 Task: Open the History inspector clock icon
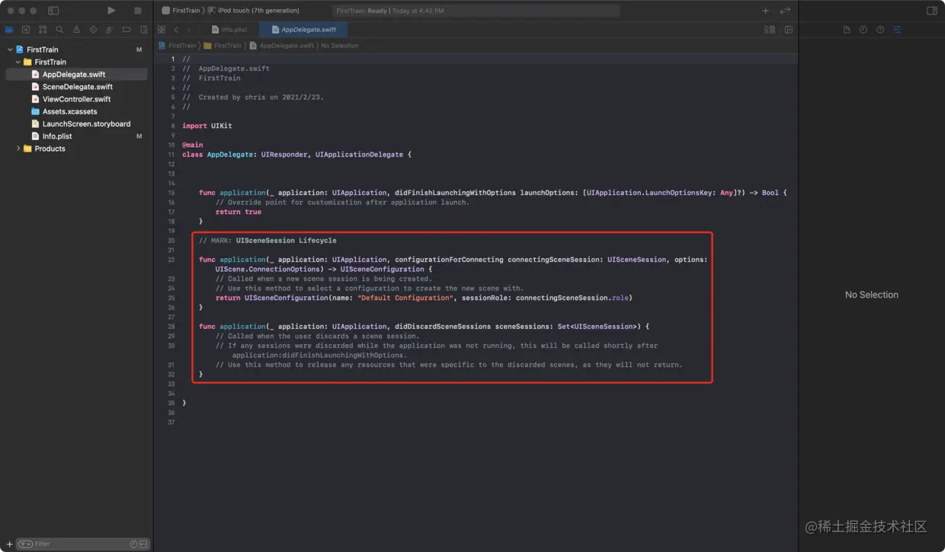864,29
